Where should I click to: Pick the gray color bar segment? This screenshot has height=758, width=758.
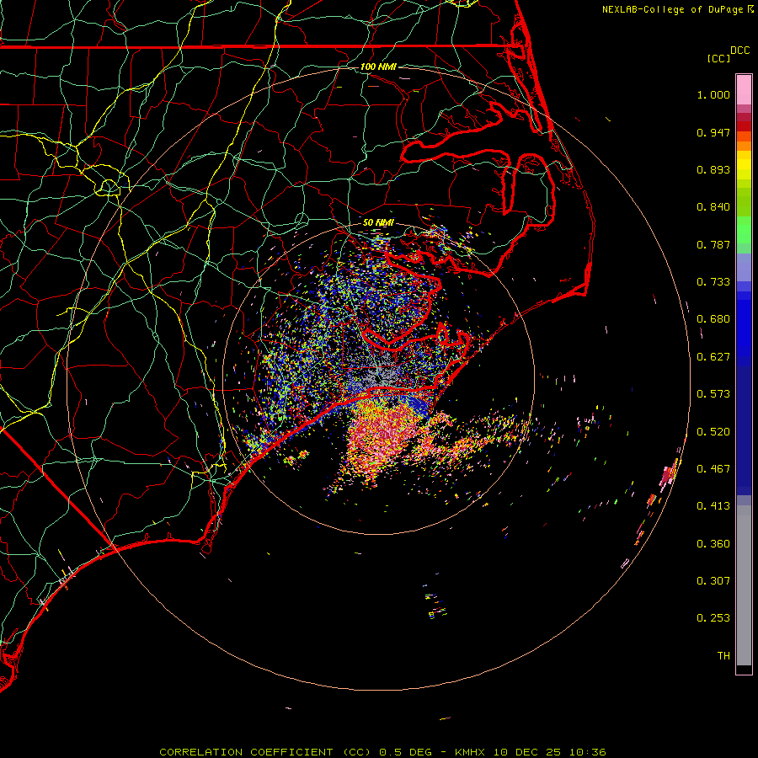pos(744,585)
